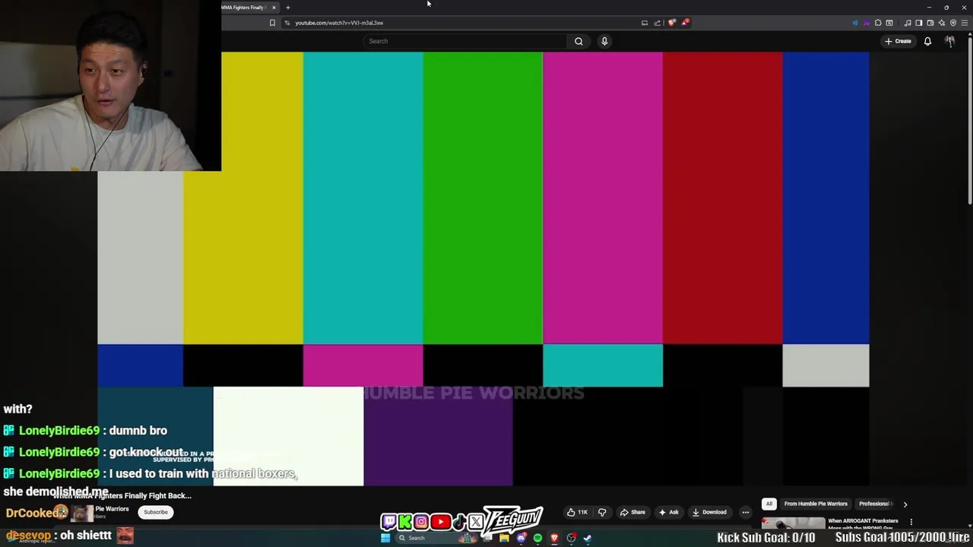Screen dimensions: 973x547
Task: Open the three-dot more actions under video
Action: pyautogui.click(x=745, y=512)
